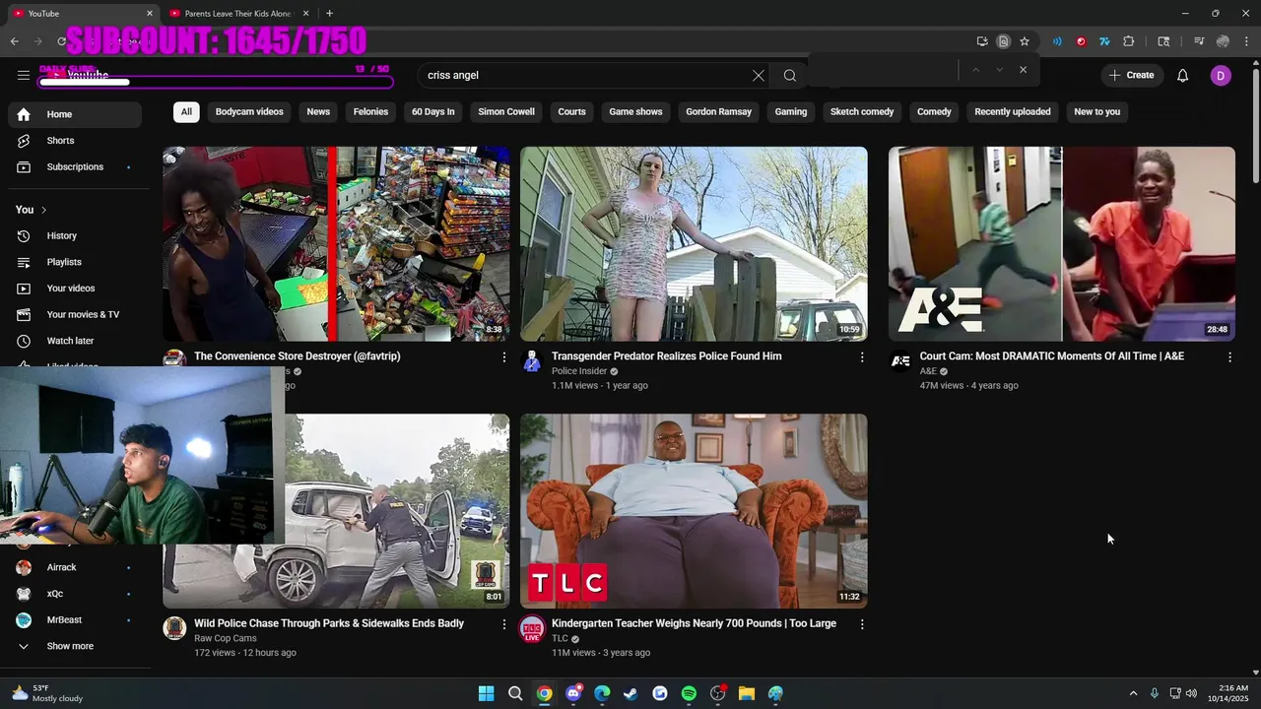
Task: Open Chrome extensions puzzle icon
Action: point(1129,41)
